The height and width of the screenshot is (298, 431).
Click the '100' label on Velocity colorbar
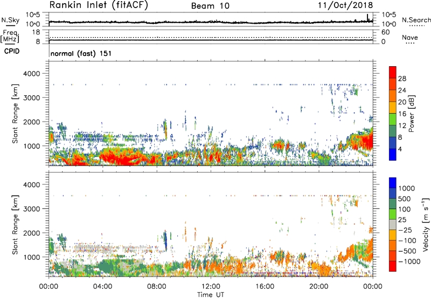pyautogui.click(x=404, y=209)
